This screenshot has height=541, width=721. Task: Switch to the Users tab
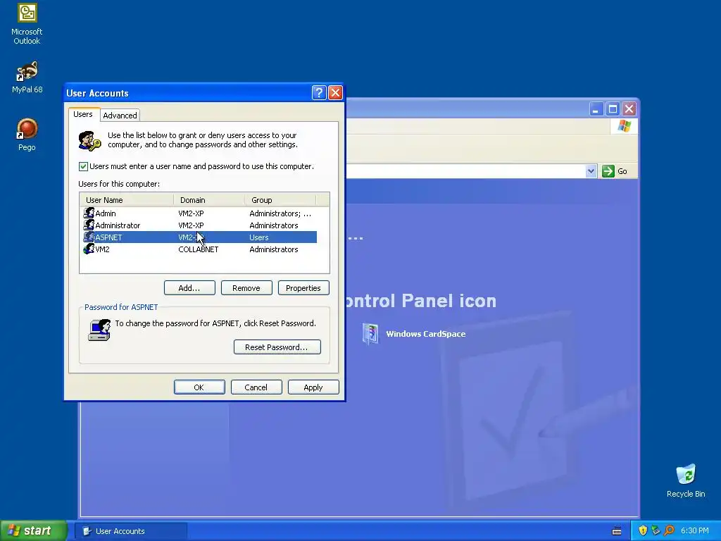83,114
